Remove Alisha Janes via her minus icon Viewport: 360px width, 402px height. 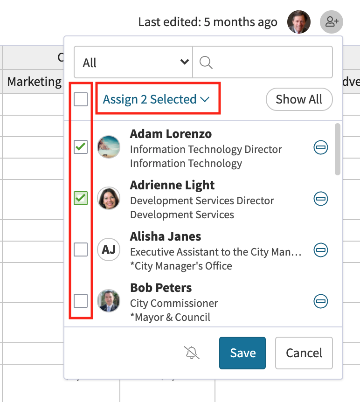pos(321,250)
